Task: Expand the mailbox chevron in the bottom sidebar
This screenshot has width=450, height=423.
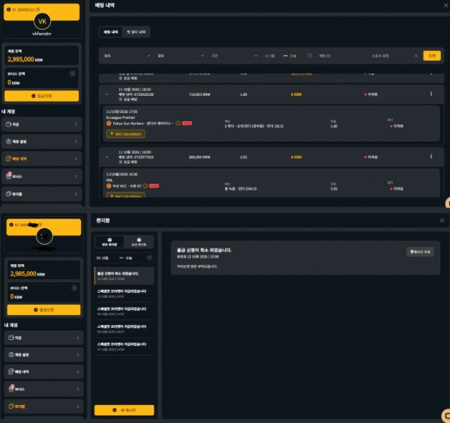Action: coord(78,407)
